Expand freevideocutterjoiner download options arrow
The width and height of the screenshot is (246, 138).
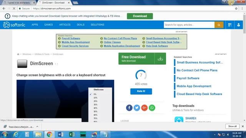[x=37, y=127]
